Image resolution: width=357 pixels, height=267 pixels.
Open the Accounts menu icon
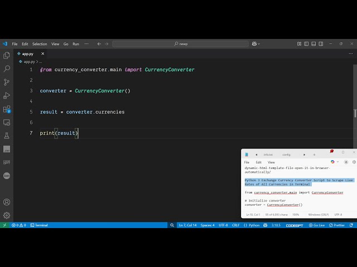[x=7, y=202]
